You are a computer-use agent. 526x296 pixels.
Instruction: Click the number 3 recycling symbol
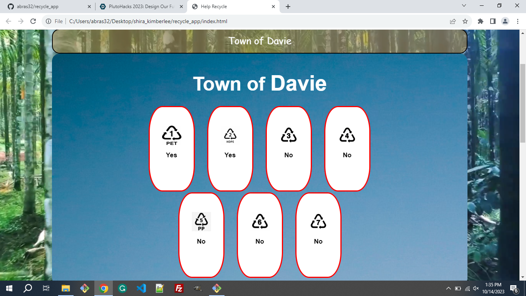pos(289,135)
